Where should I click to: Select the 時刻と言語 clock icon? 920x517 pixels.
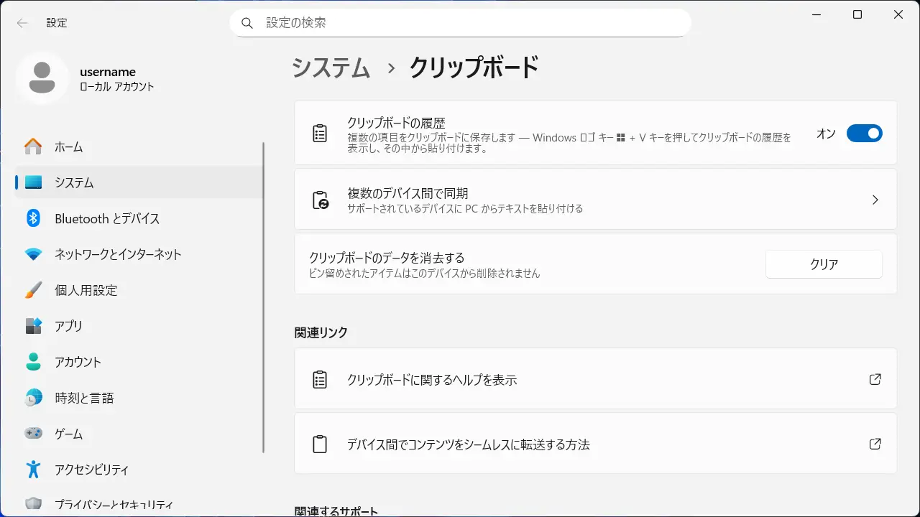point(33,398)
